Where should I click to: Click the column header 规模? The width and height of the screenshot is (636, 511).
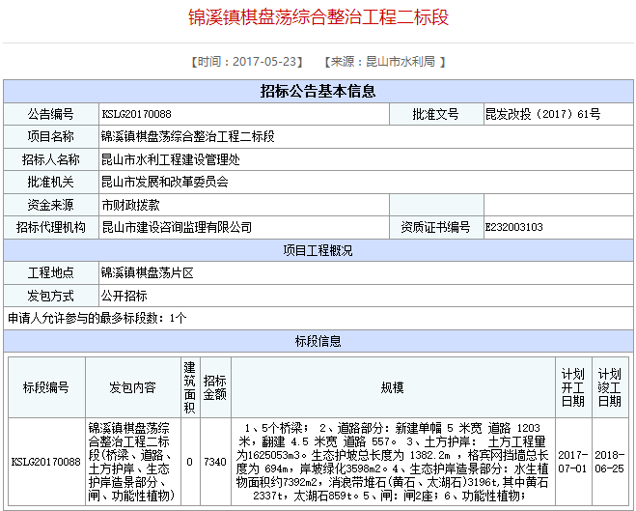tap(392, 387)
